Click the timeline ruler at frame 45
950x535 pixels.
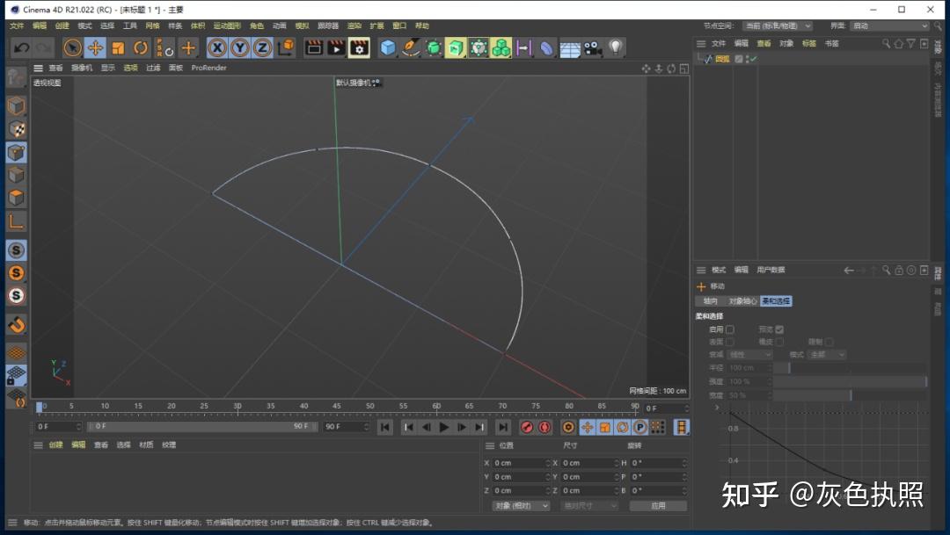click(337, 408)
